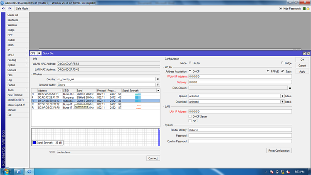
Task: Enable the NAT checkbox
Action: point(190,121)
